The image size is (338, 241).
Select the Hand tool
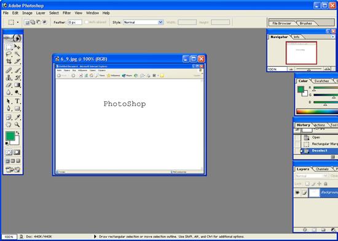click(x=9, y=124)
